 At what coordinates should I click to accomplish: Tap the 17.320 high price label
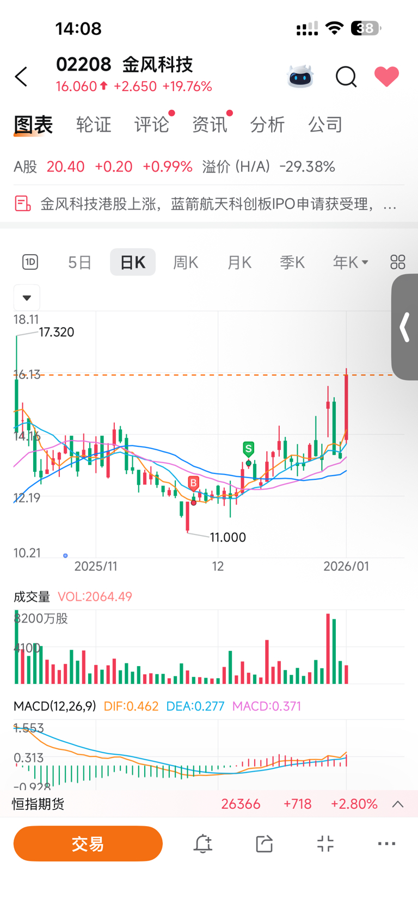point(57,332)
